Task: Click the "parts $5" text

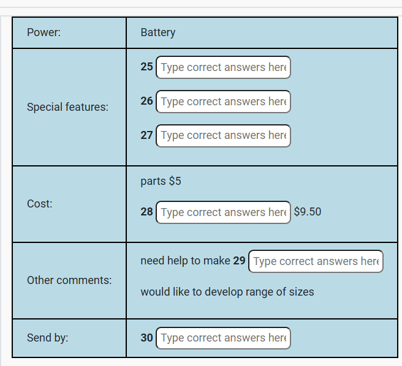Action: coord(161,181)
